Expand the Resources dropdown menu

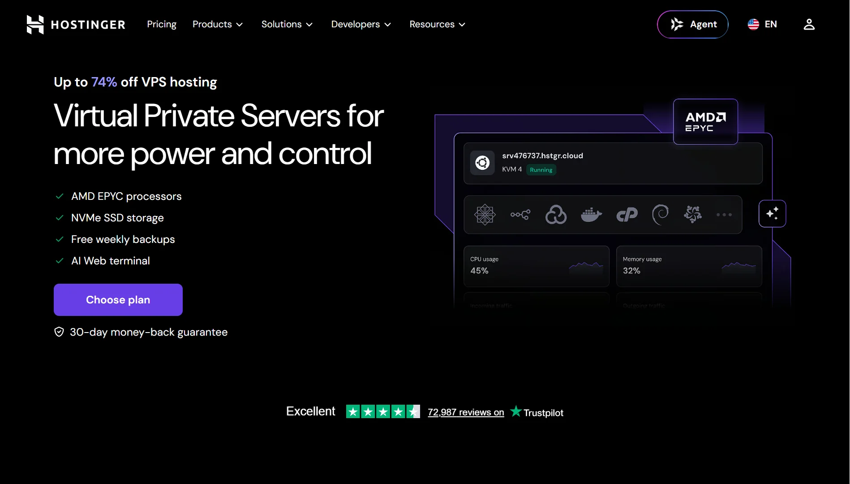coord(438,24)
